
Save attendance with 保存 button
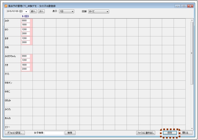point(170,133)
